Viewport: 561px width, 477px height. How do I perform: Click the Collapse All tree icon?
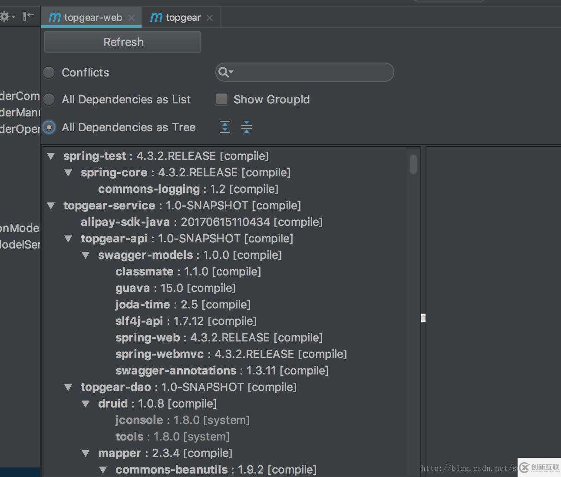[x=246, y=127]
